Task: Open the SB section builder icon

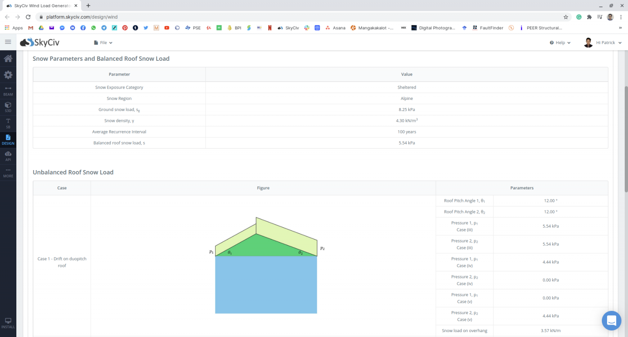Action: (8, 124)
